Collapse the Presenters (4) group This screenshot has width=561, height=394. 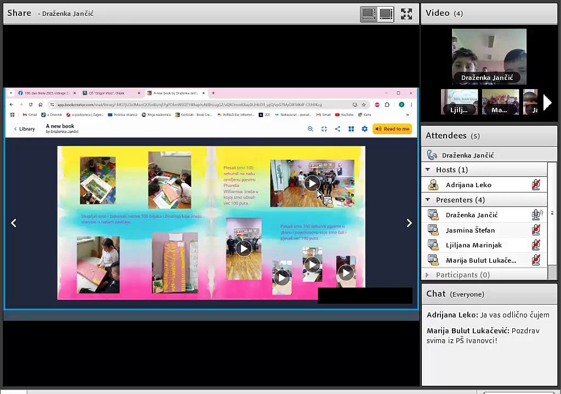[428, 200]
